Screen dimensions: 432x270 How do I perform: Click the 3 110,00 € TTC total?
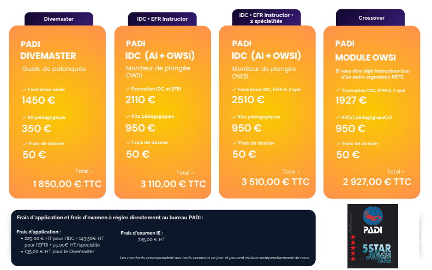click(x=173, y=184)
